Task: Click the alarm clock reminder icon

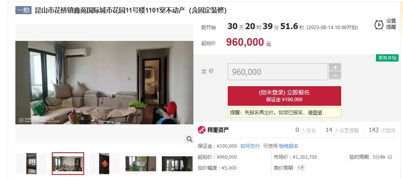Action: coord(379,24)
